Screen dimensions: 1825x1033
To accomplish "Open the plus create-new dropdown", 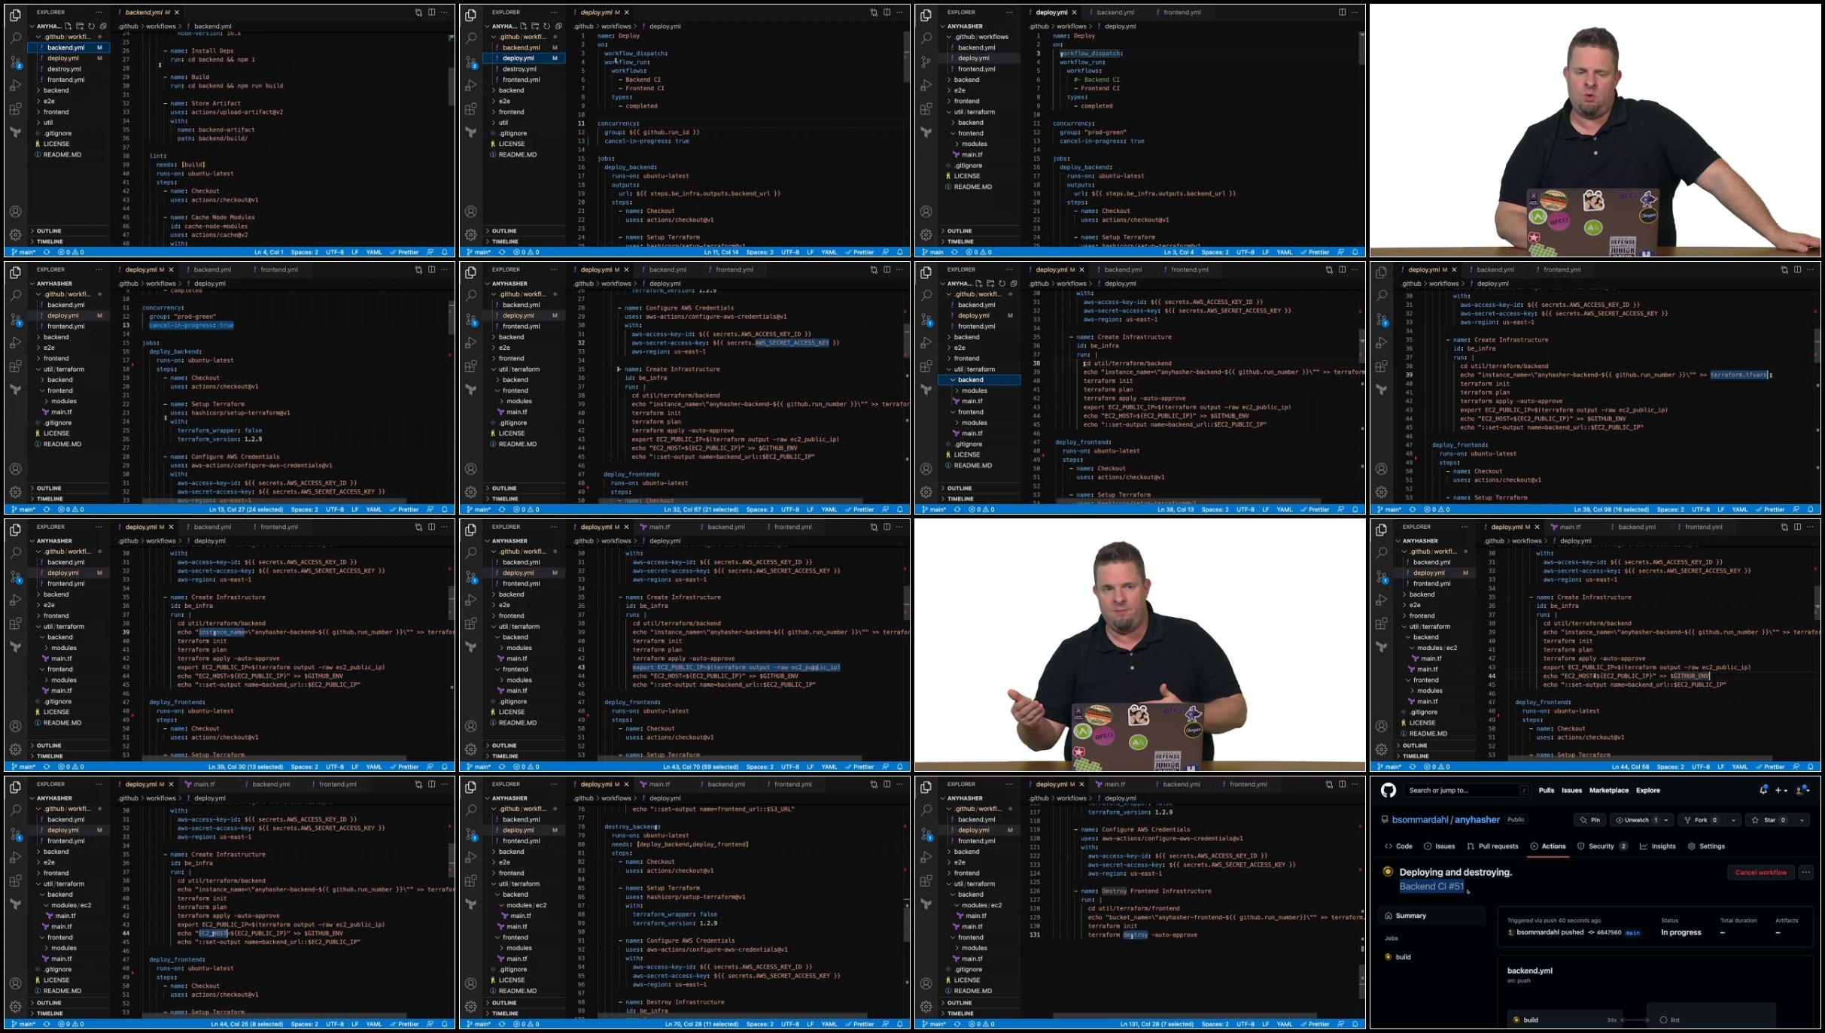I will tap(1781, 790).
